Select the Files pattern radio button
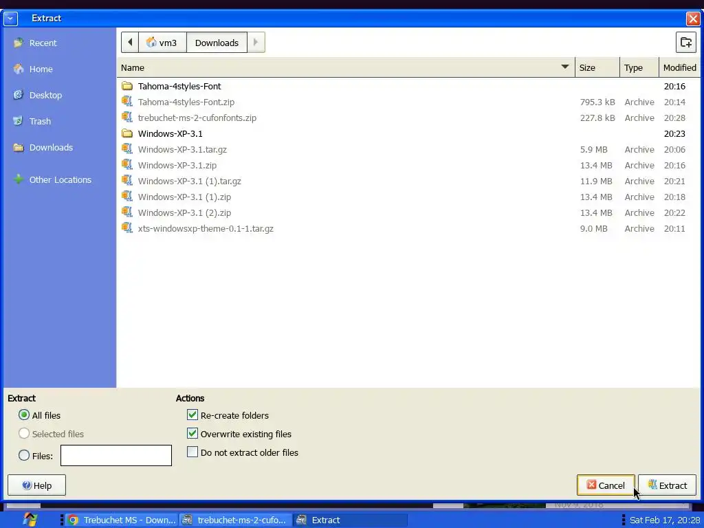Screen dimensions: 704x528 pos(24,455)
